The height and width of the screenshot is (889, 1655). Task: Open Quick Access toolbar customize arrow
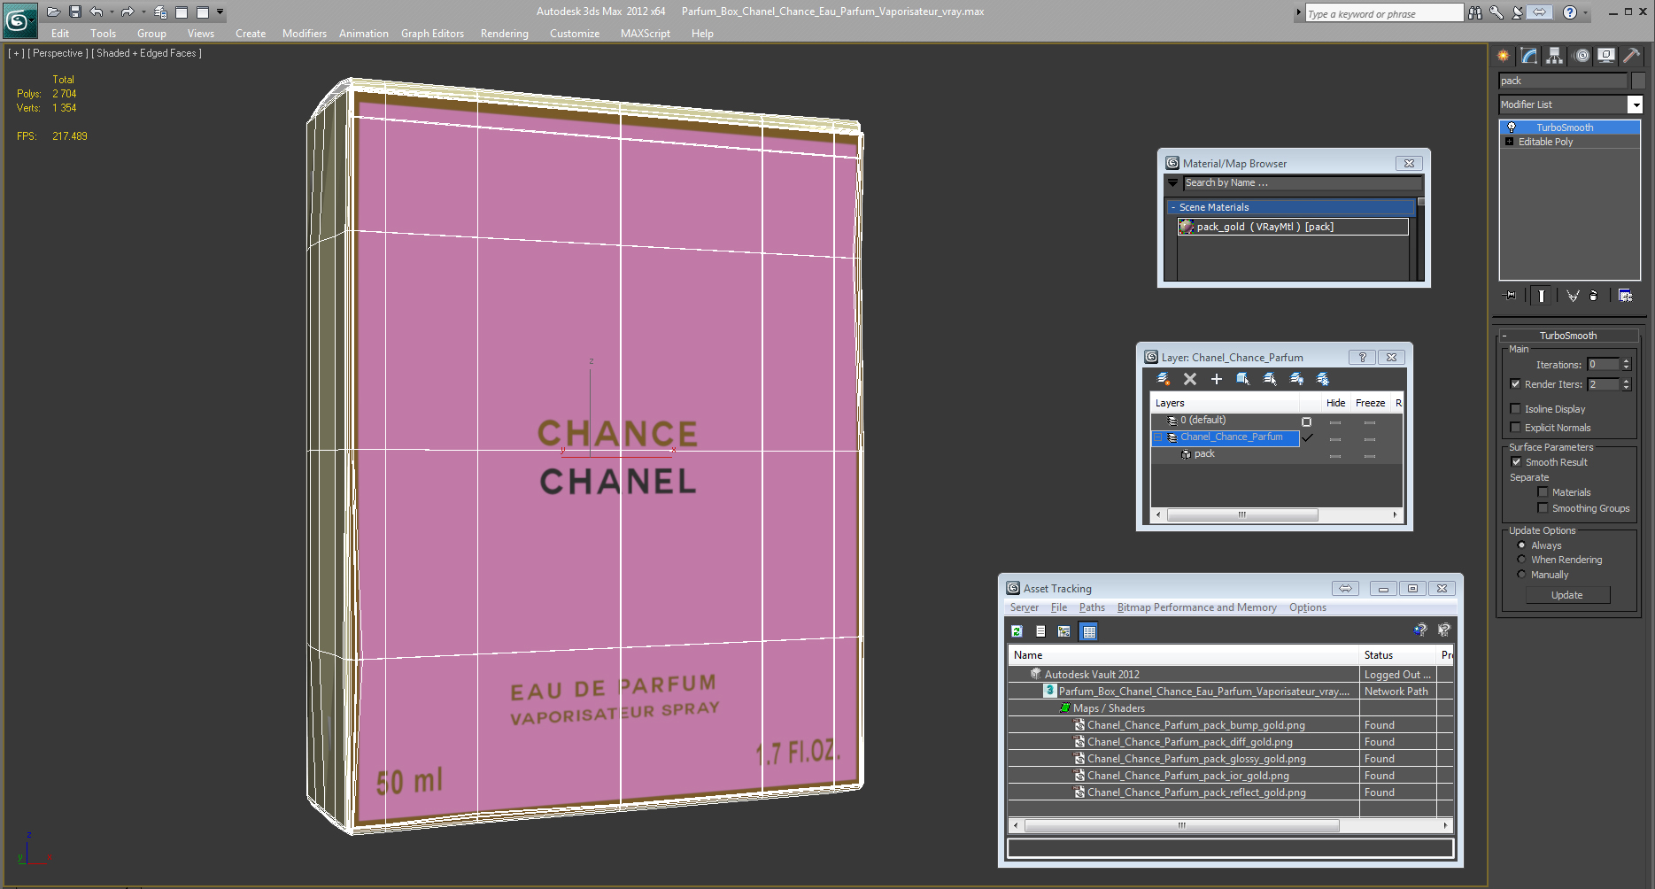pyautogui.click(x=220, y=12)
